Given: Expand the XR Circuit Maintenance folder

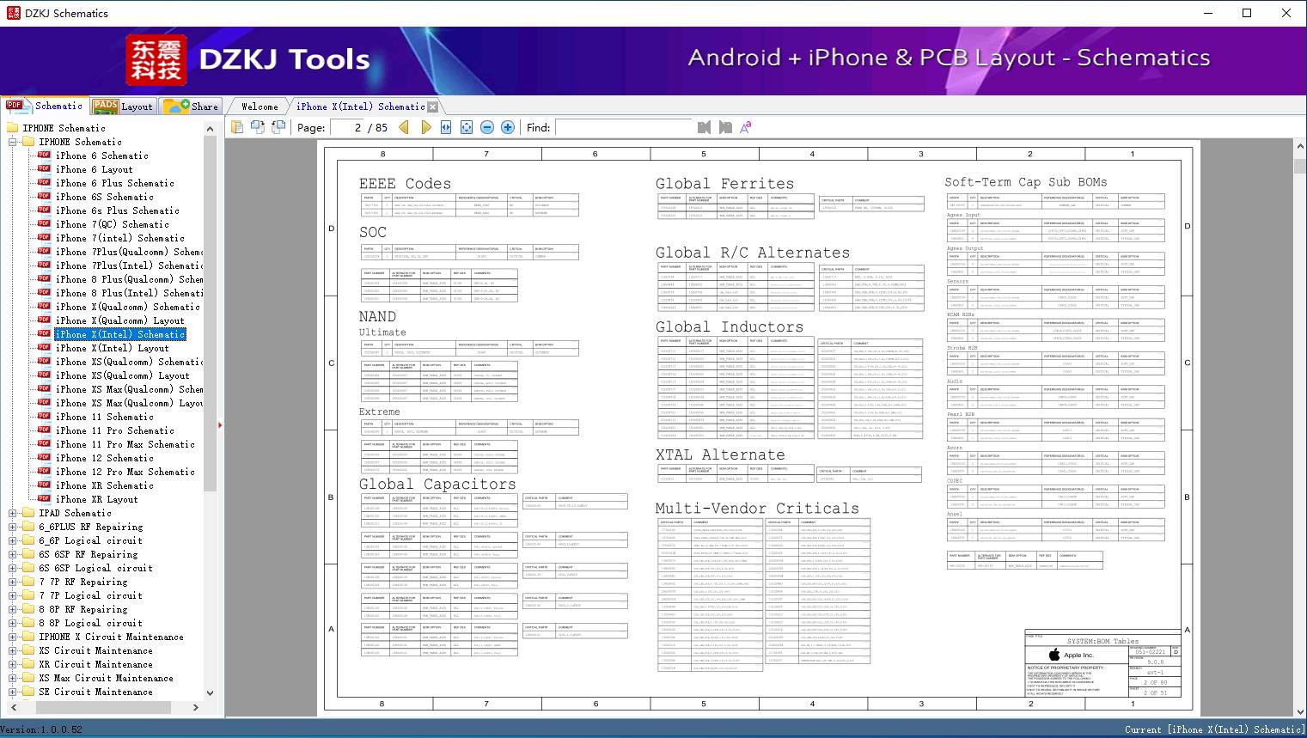Looking at the screenshot, I should 13,664.
